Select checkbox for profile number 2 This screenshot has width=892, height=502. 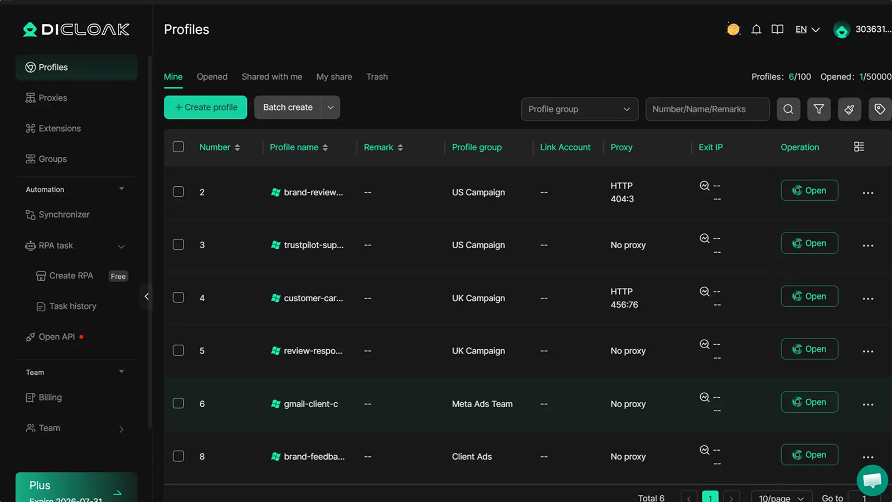tap(178, 191)
